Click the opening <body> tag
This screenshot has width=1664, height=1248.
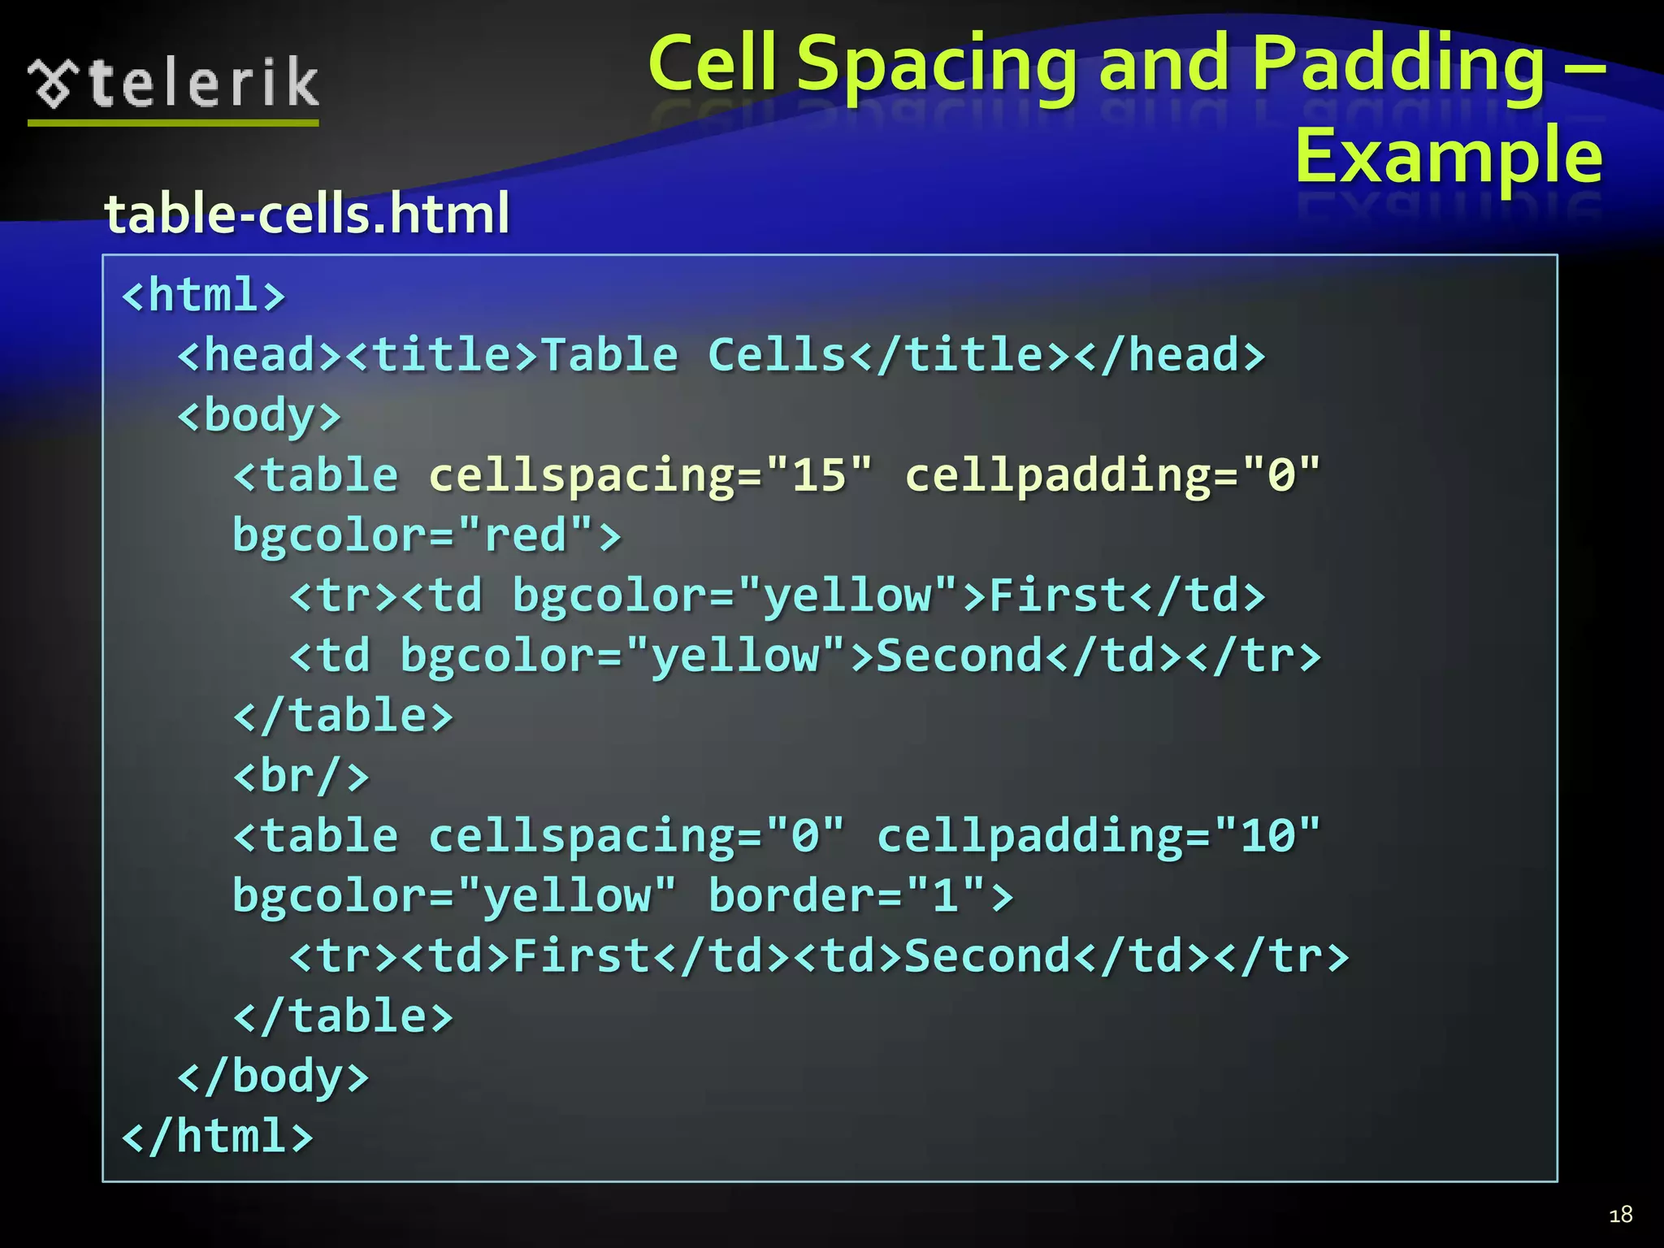point(259,415)
